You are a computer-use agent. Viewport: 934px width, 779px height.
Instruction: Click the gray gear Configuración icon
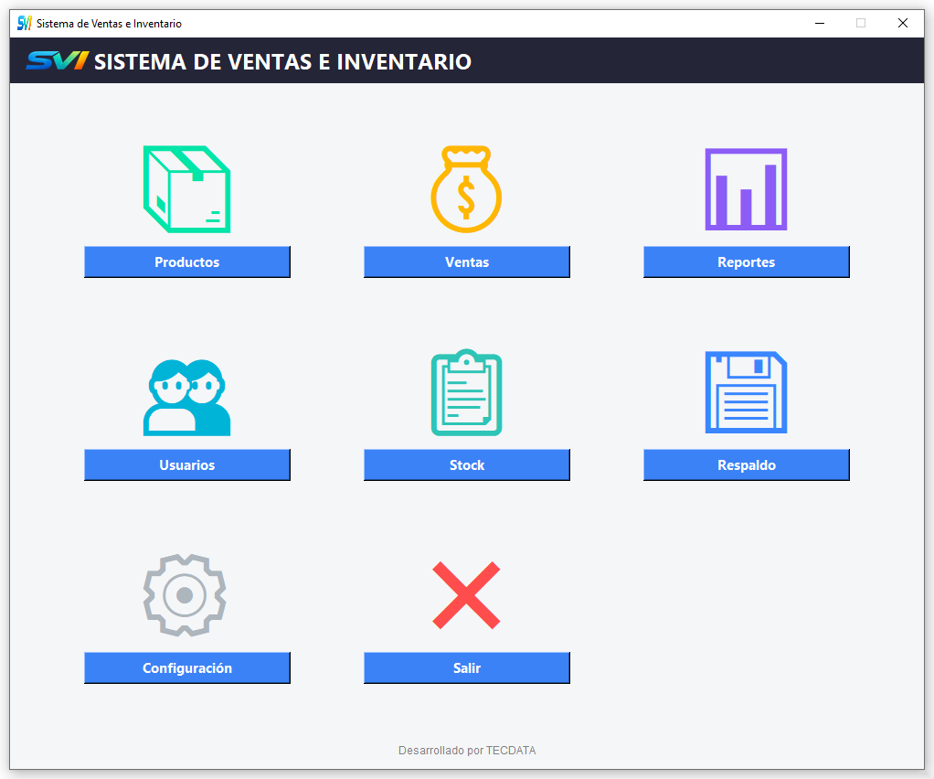click(x=185, y=595)
